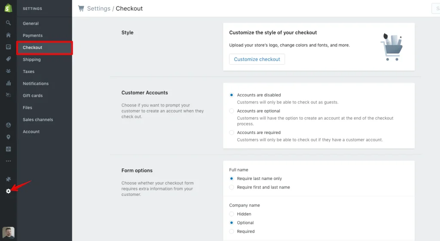Click the Shopify logo icon

8,8
